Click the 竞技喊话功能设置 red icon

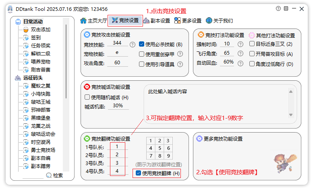tap(87, 87)
